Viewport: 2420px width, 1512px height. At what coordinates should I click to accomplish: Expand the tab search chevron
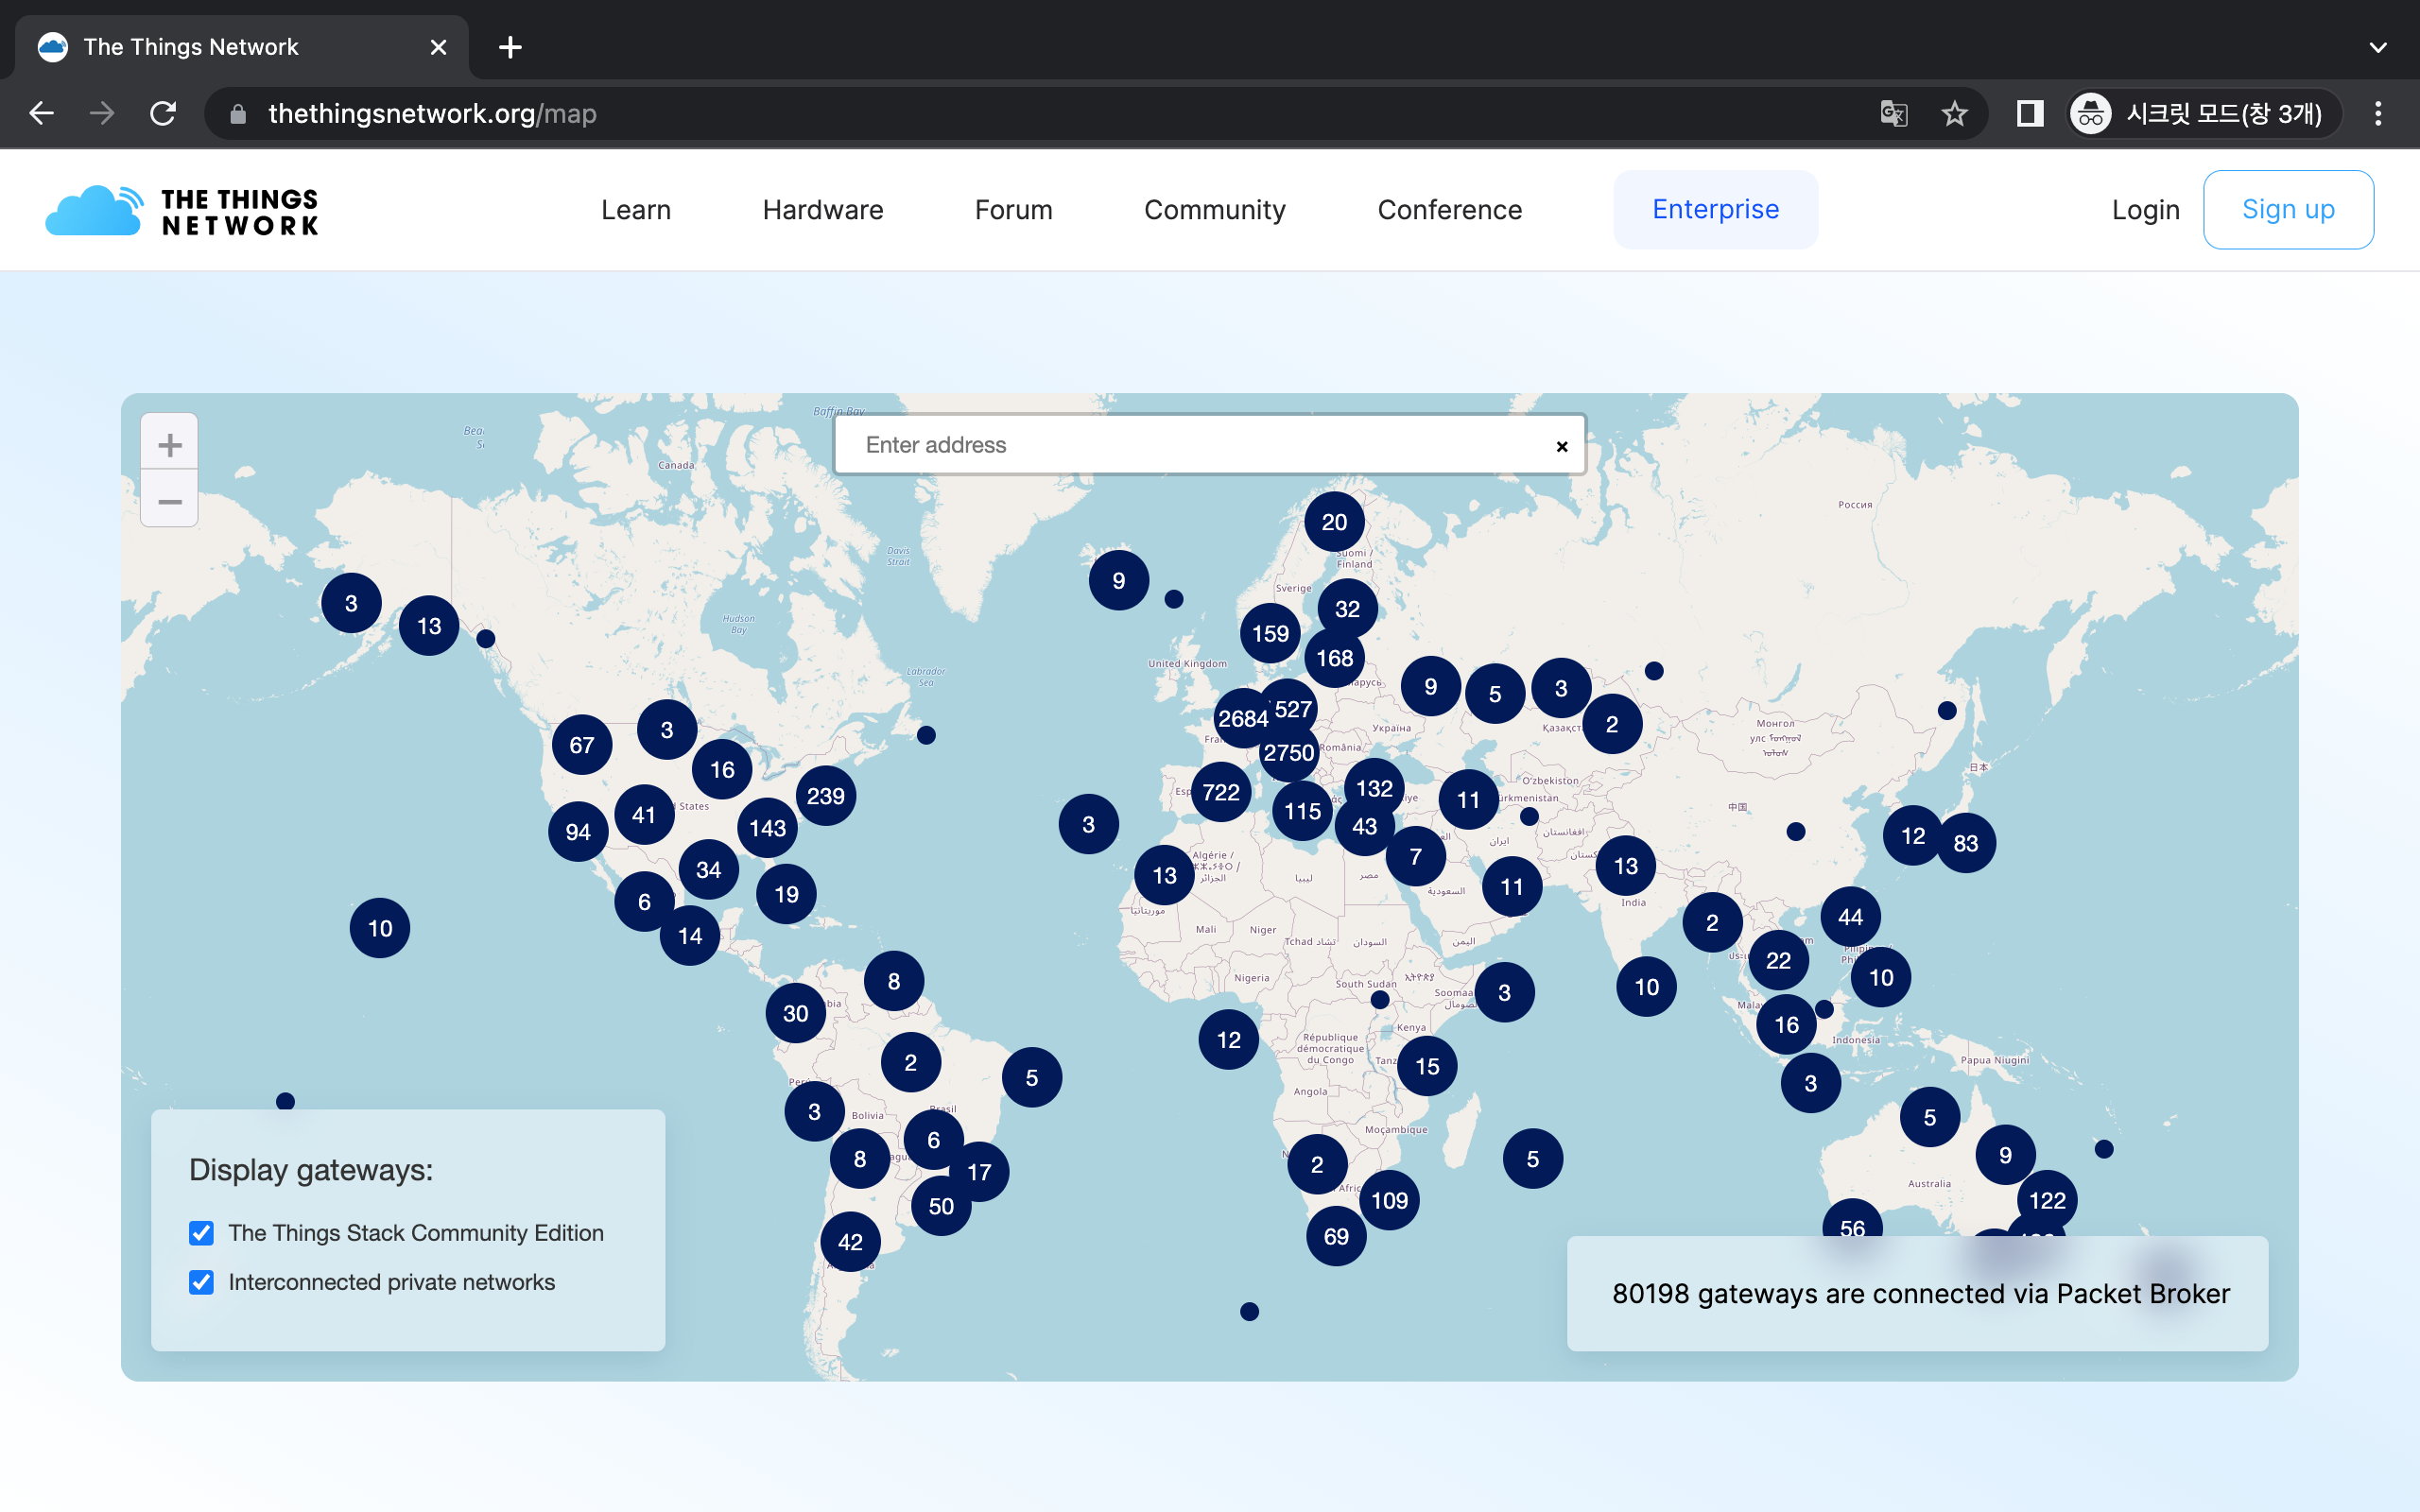(2378, 47)
